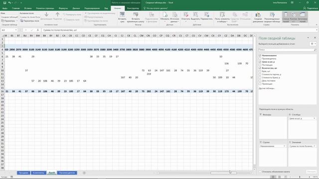Toggle Заголовки полей (Field Headers) button

(x=303, y=17)
